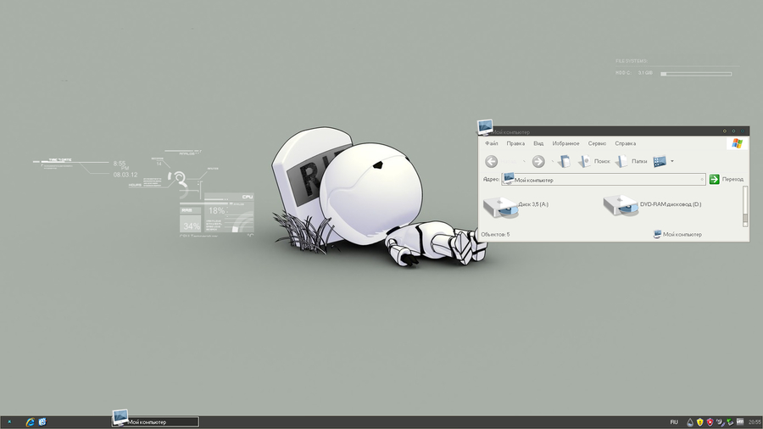Activate the Мой компьютер taskbar button
This screenshot has width=763, height=429.
(155, 421)
